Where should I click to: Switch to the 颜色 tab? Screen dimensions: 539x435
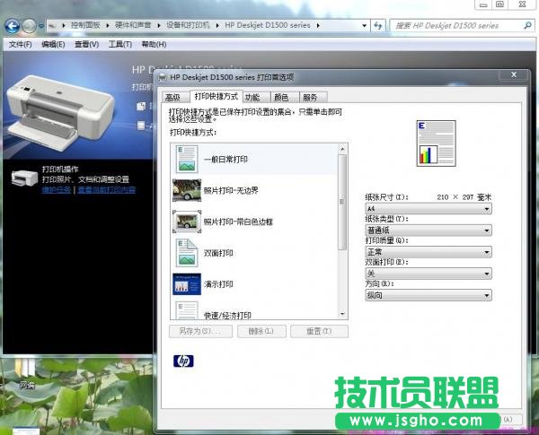(281, 97)
